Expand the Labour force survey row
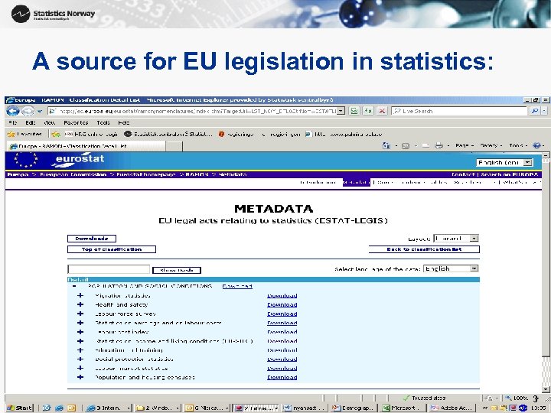 point(80,314)
